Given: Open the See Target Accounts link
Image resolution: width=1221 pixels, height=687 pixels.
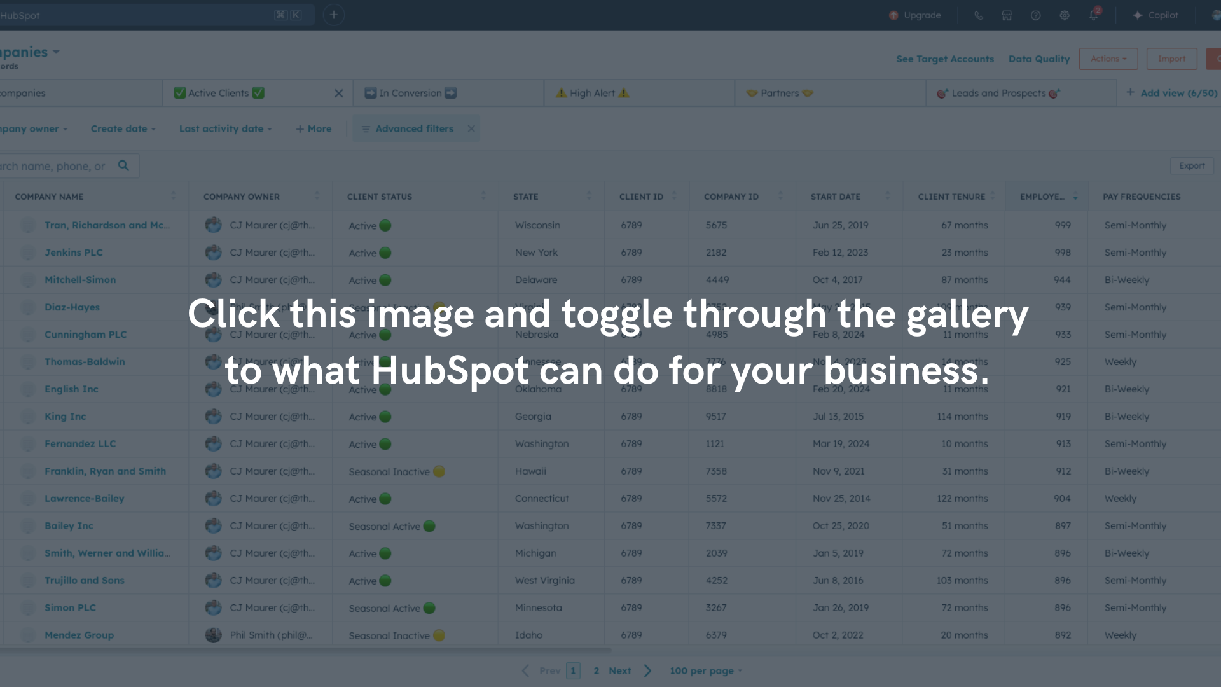Looking at the screenshot, I should click(x=944, y=59).
